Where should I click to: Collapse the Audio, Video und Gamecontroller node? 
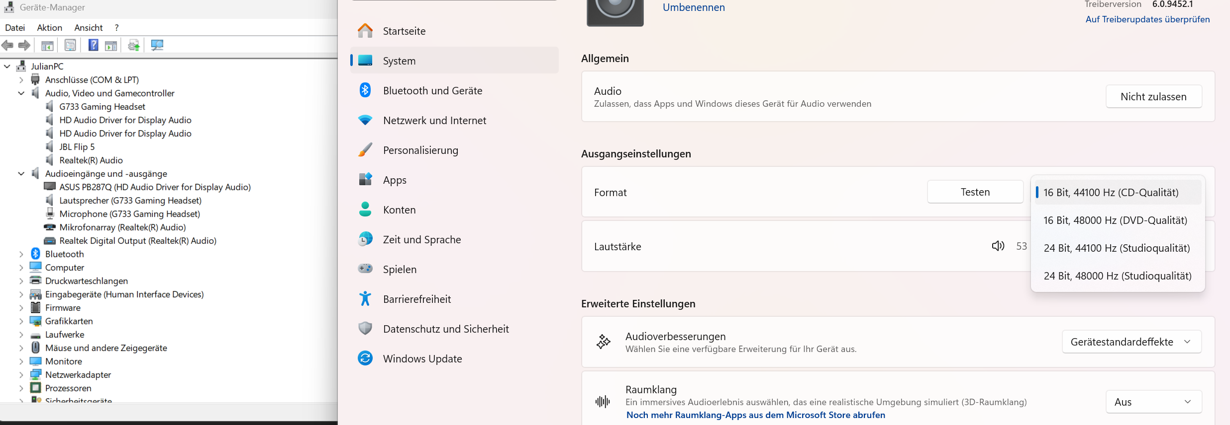(21, 93)
